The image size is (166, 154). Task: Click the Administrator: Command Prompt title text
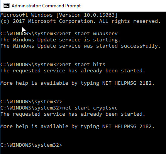click(46, 6)
